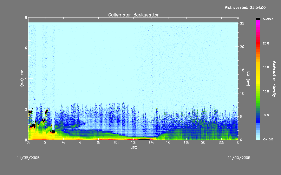Click the 'UTC' x-axis label
The height and width of the screenshot is (175, 281).
click(x=133, y=148)
